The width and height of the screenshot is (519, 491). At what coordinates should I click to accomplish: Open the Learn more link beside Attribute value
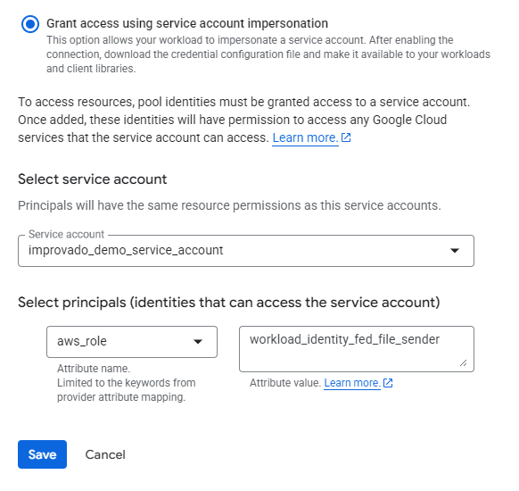click(352, 383)
